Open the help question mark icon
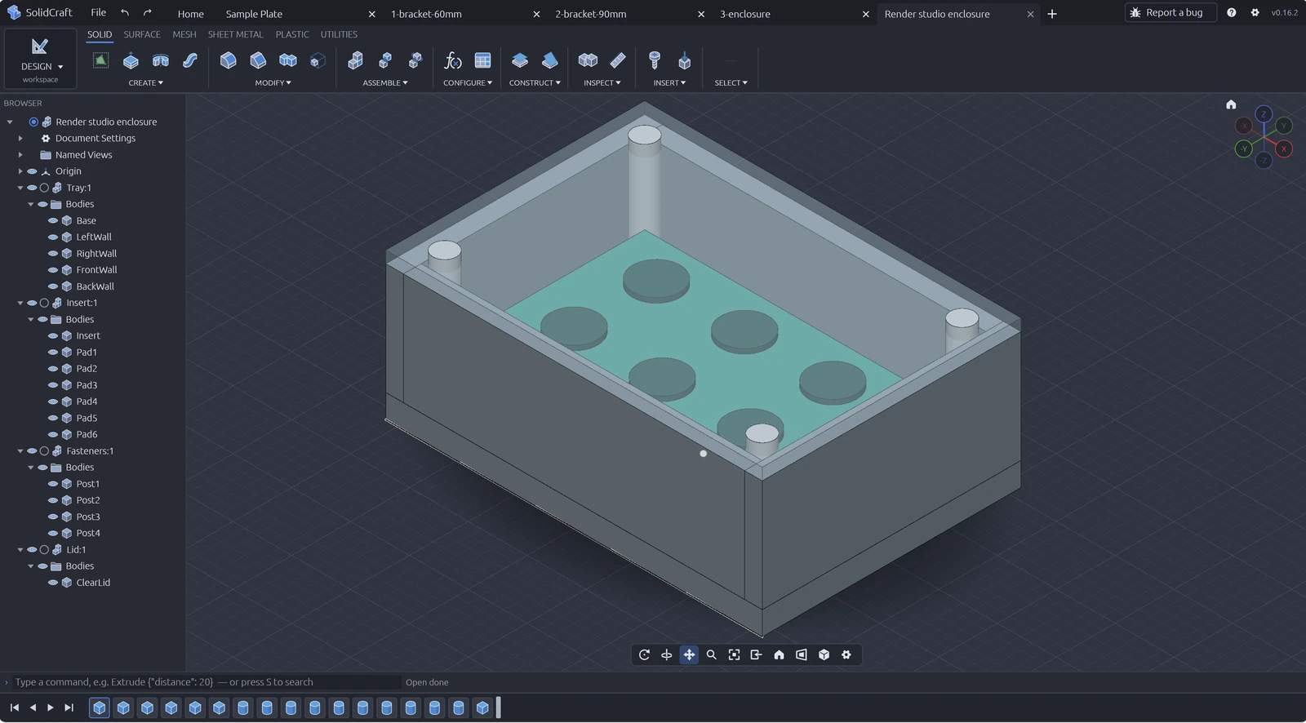This screenshot has width=1306, height=723. coord(1231,12)
